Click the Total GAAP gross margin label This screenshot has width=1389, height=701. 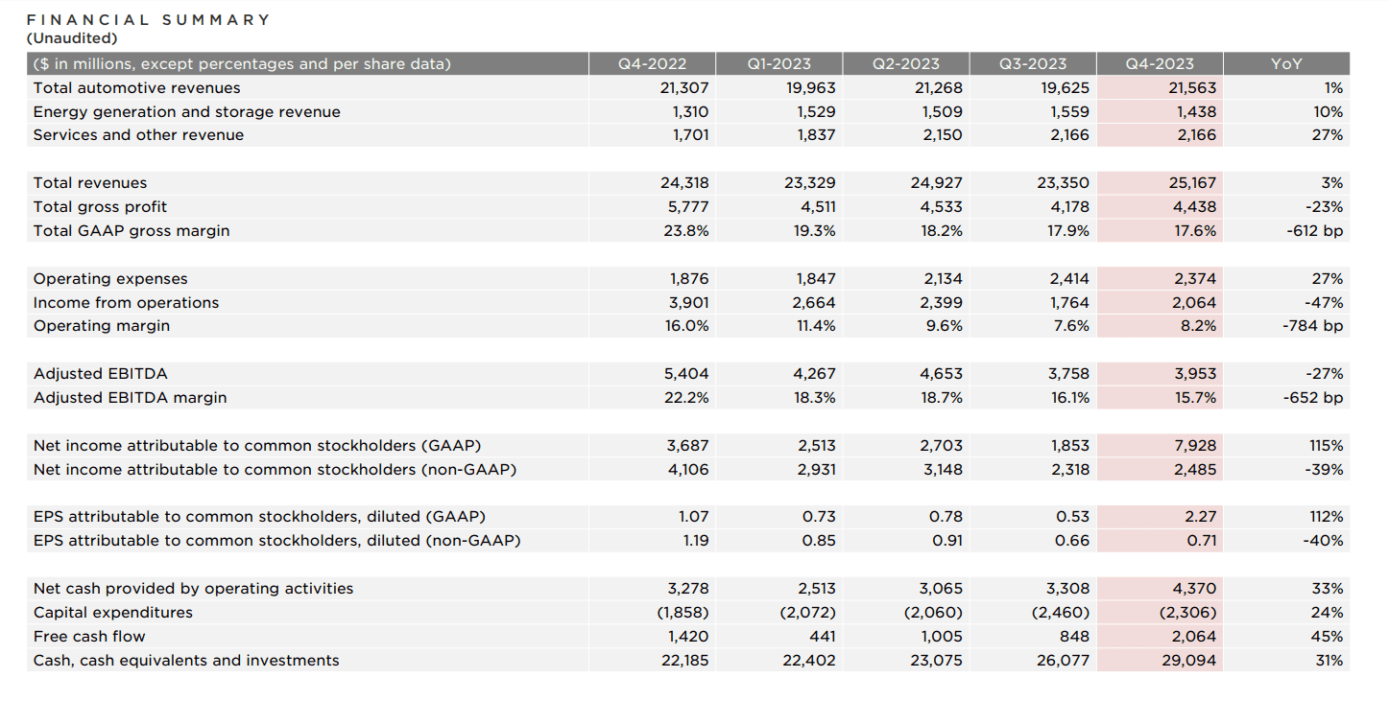pyautogui.click(x=132, y=231)
